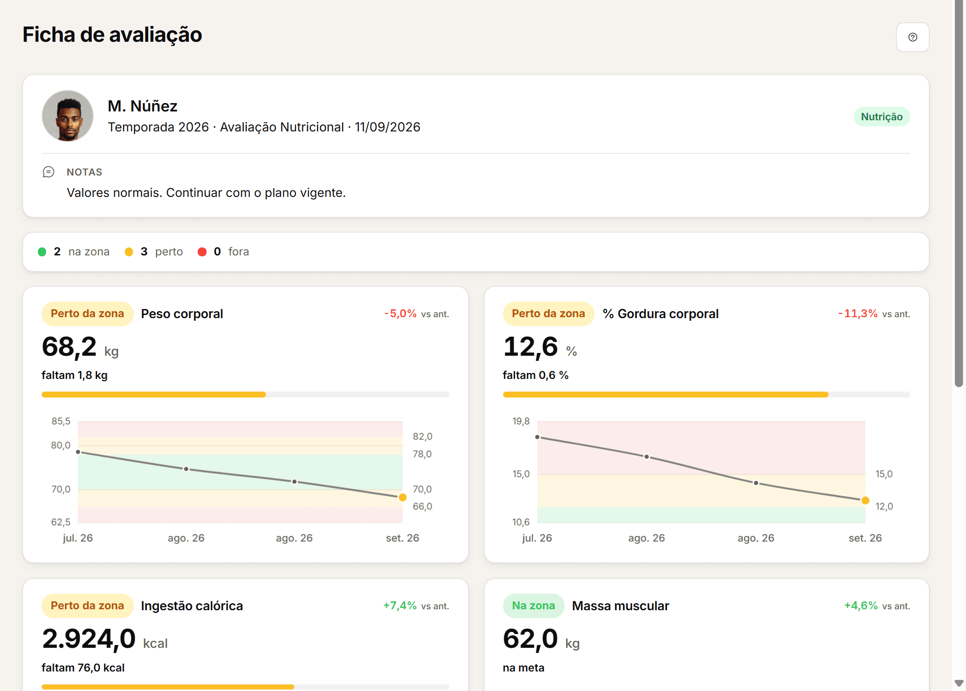This screenshot has width=966, height=691.
Task: Click the '-5,0% vs ant.' change text
Action: point(417,314)
